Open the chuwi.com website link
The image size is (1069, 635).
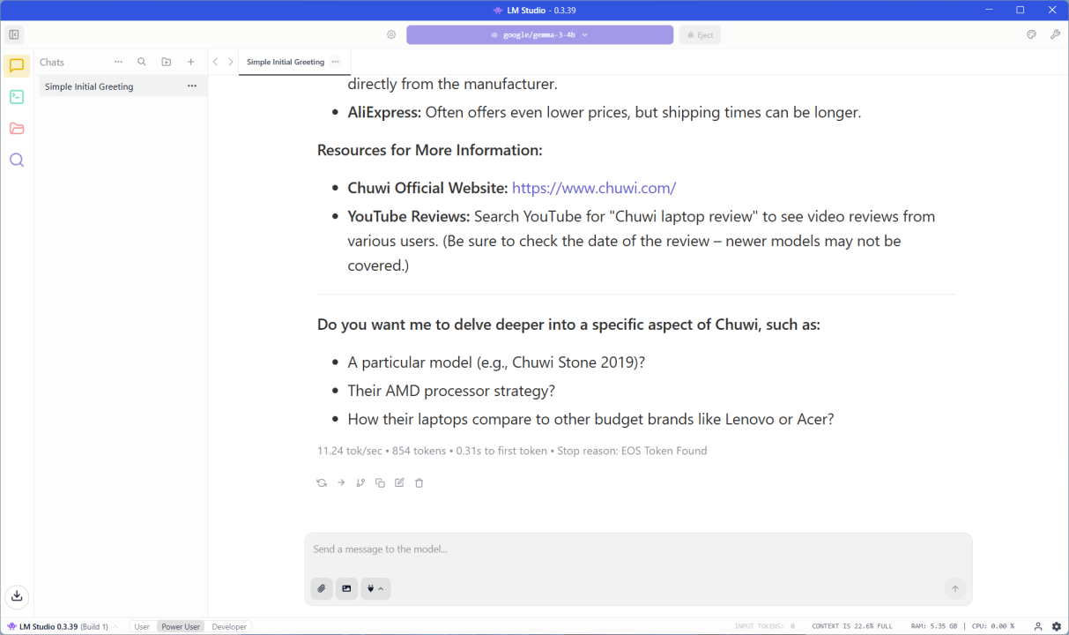pyautogui.click(x=593, y=188)
